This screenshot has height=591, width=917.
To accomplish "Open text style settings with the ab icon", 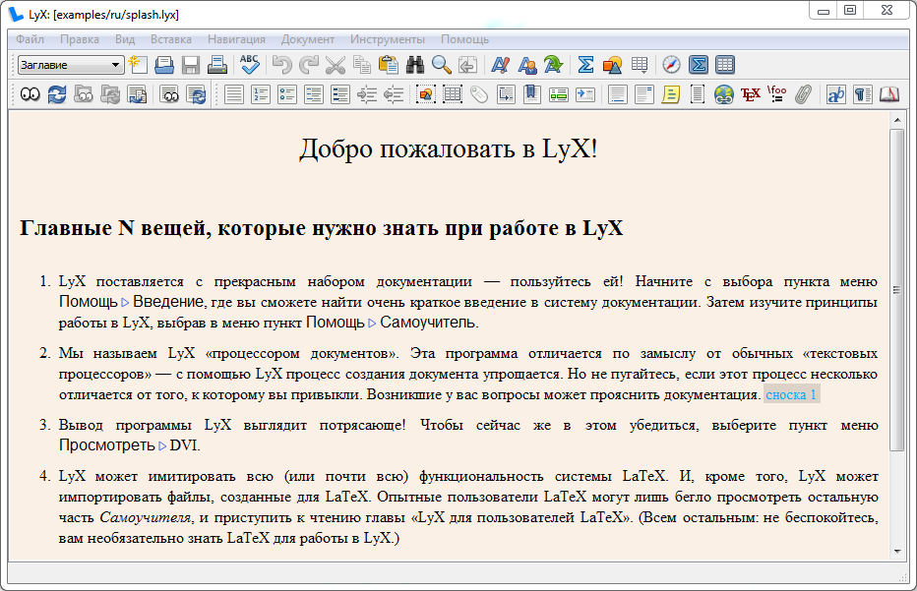I will pos(835,94).
